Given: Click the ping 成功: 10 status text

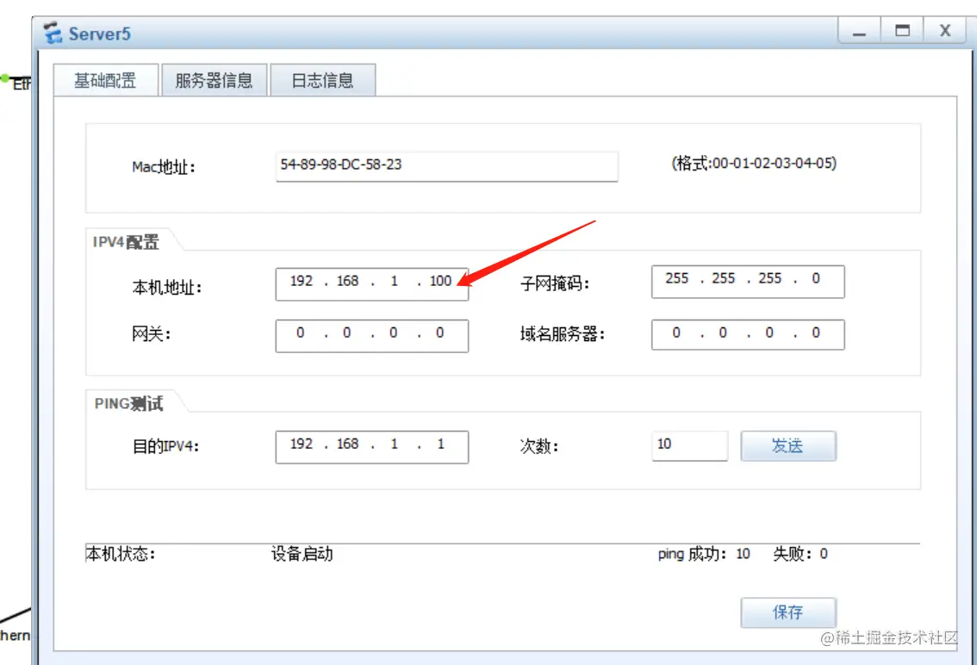Looking at the screenshot, I should click(x=704, y=553).
